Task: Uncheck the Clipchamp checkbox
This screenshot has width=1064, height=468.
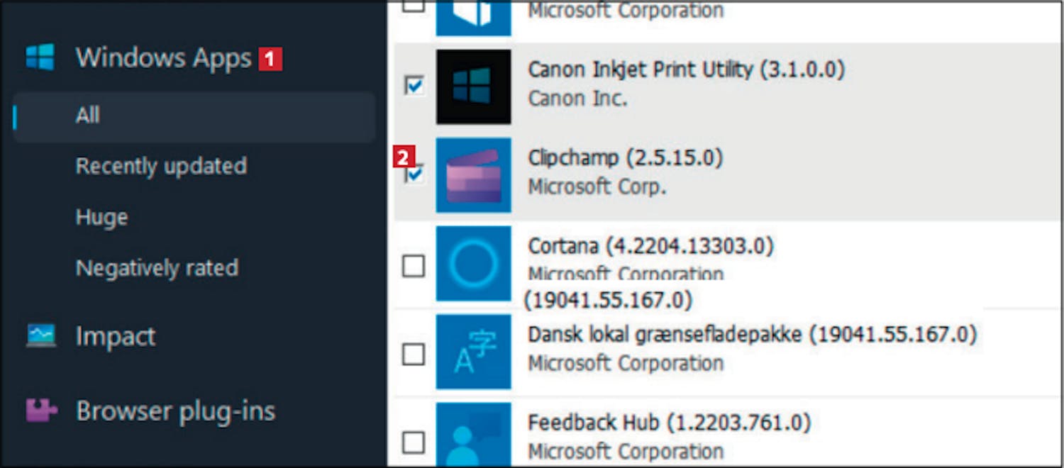Action: 414,174
